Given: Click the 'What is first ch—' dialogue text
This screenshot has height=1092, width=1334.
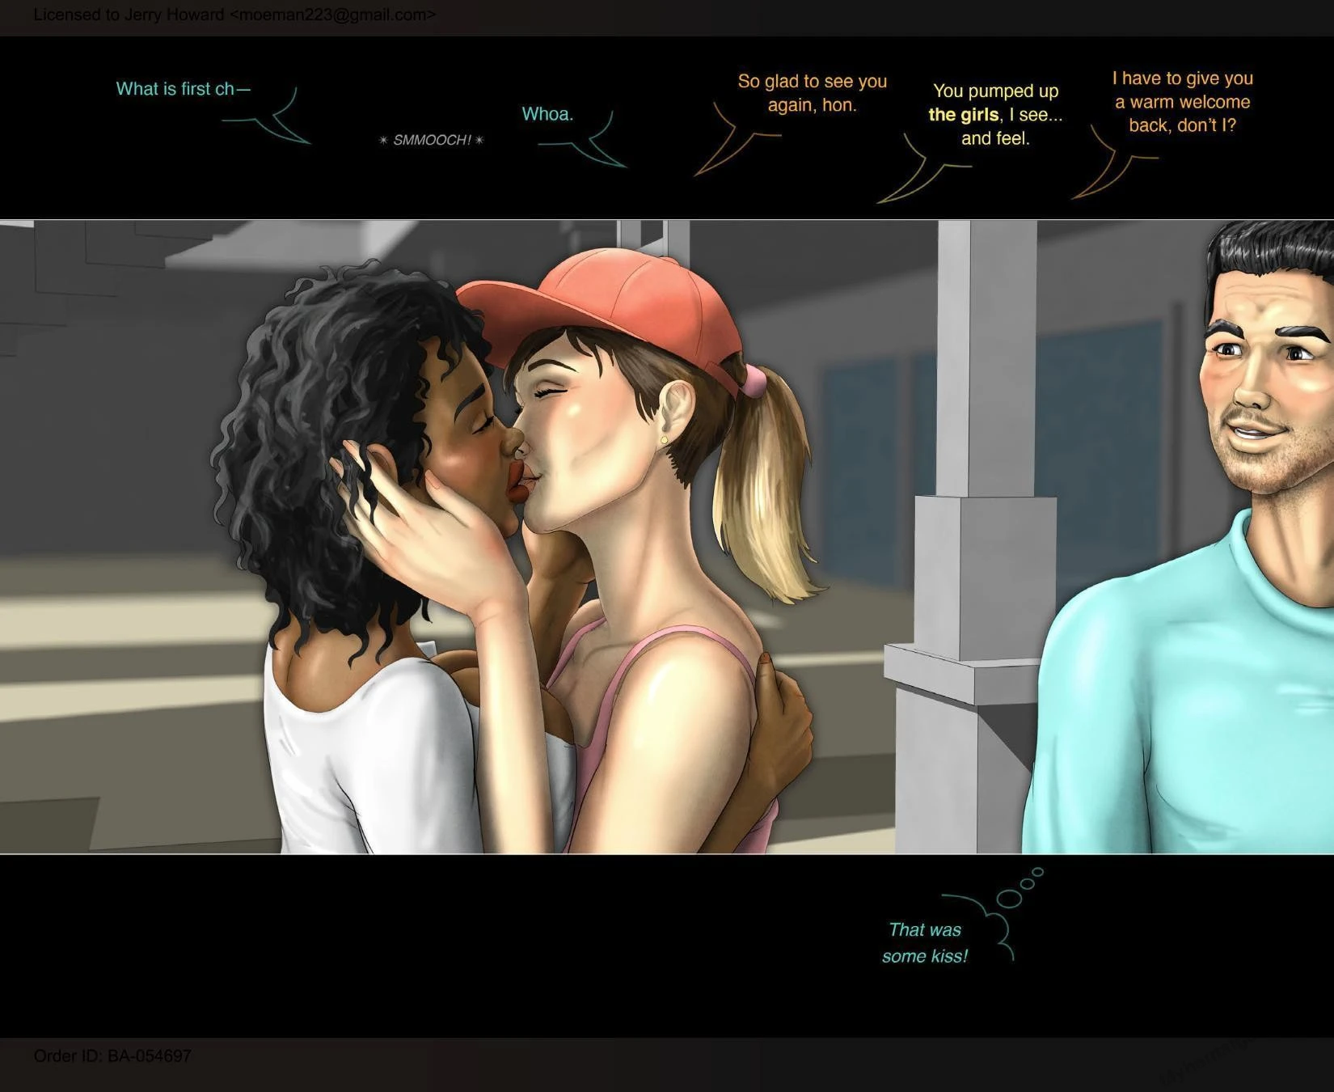Looking at the screenshot, I should (x=184, y=89).
